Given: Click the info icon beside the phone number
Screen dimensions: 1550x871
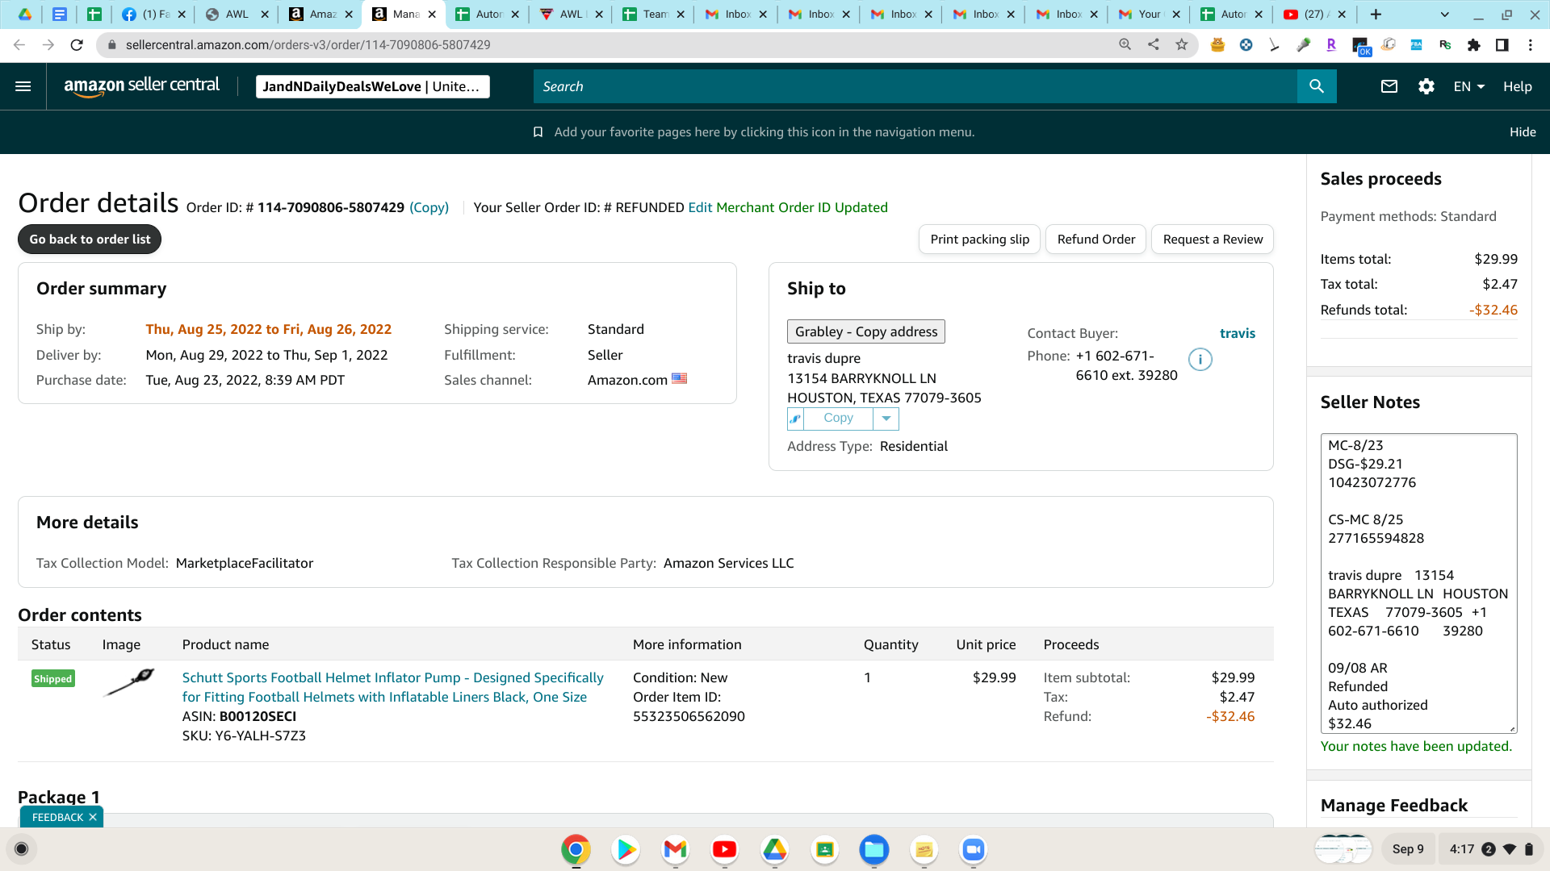Looking at the screenshot, I should pyautogui.click(x=1200, y=360).
